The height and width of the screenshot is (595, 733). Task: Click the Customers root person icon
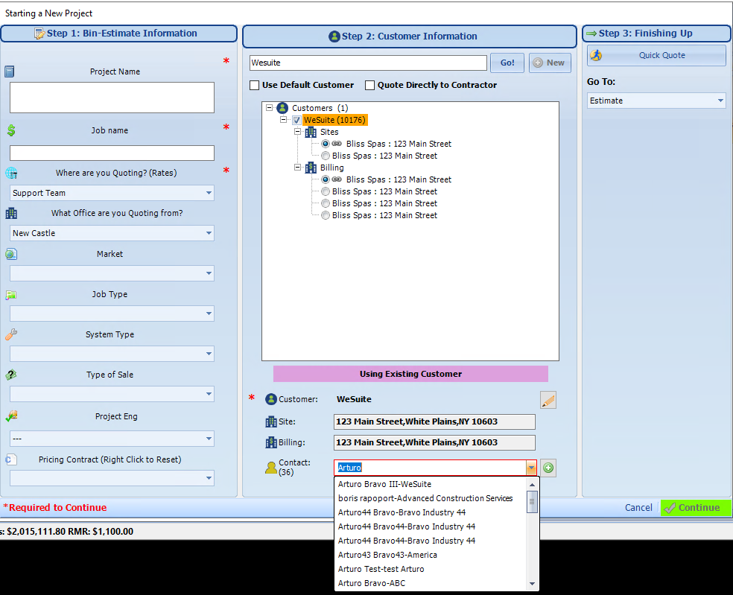(x=282, y=108)
